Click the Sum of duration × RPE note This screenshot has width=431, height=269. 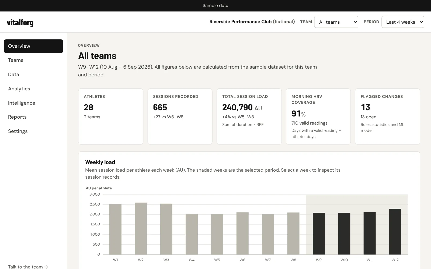243,125
